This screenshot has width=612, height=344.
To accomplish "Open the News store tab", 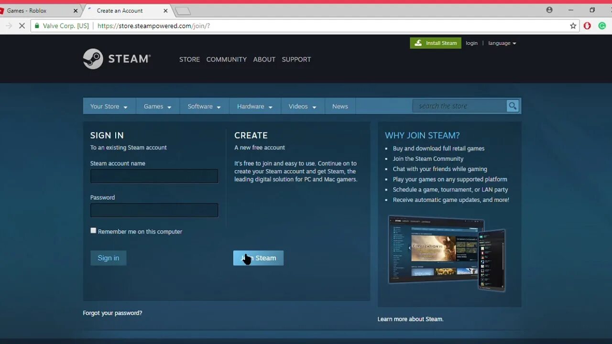I will pos(340,107).
